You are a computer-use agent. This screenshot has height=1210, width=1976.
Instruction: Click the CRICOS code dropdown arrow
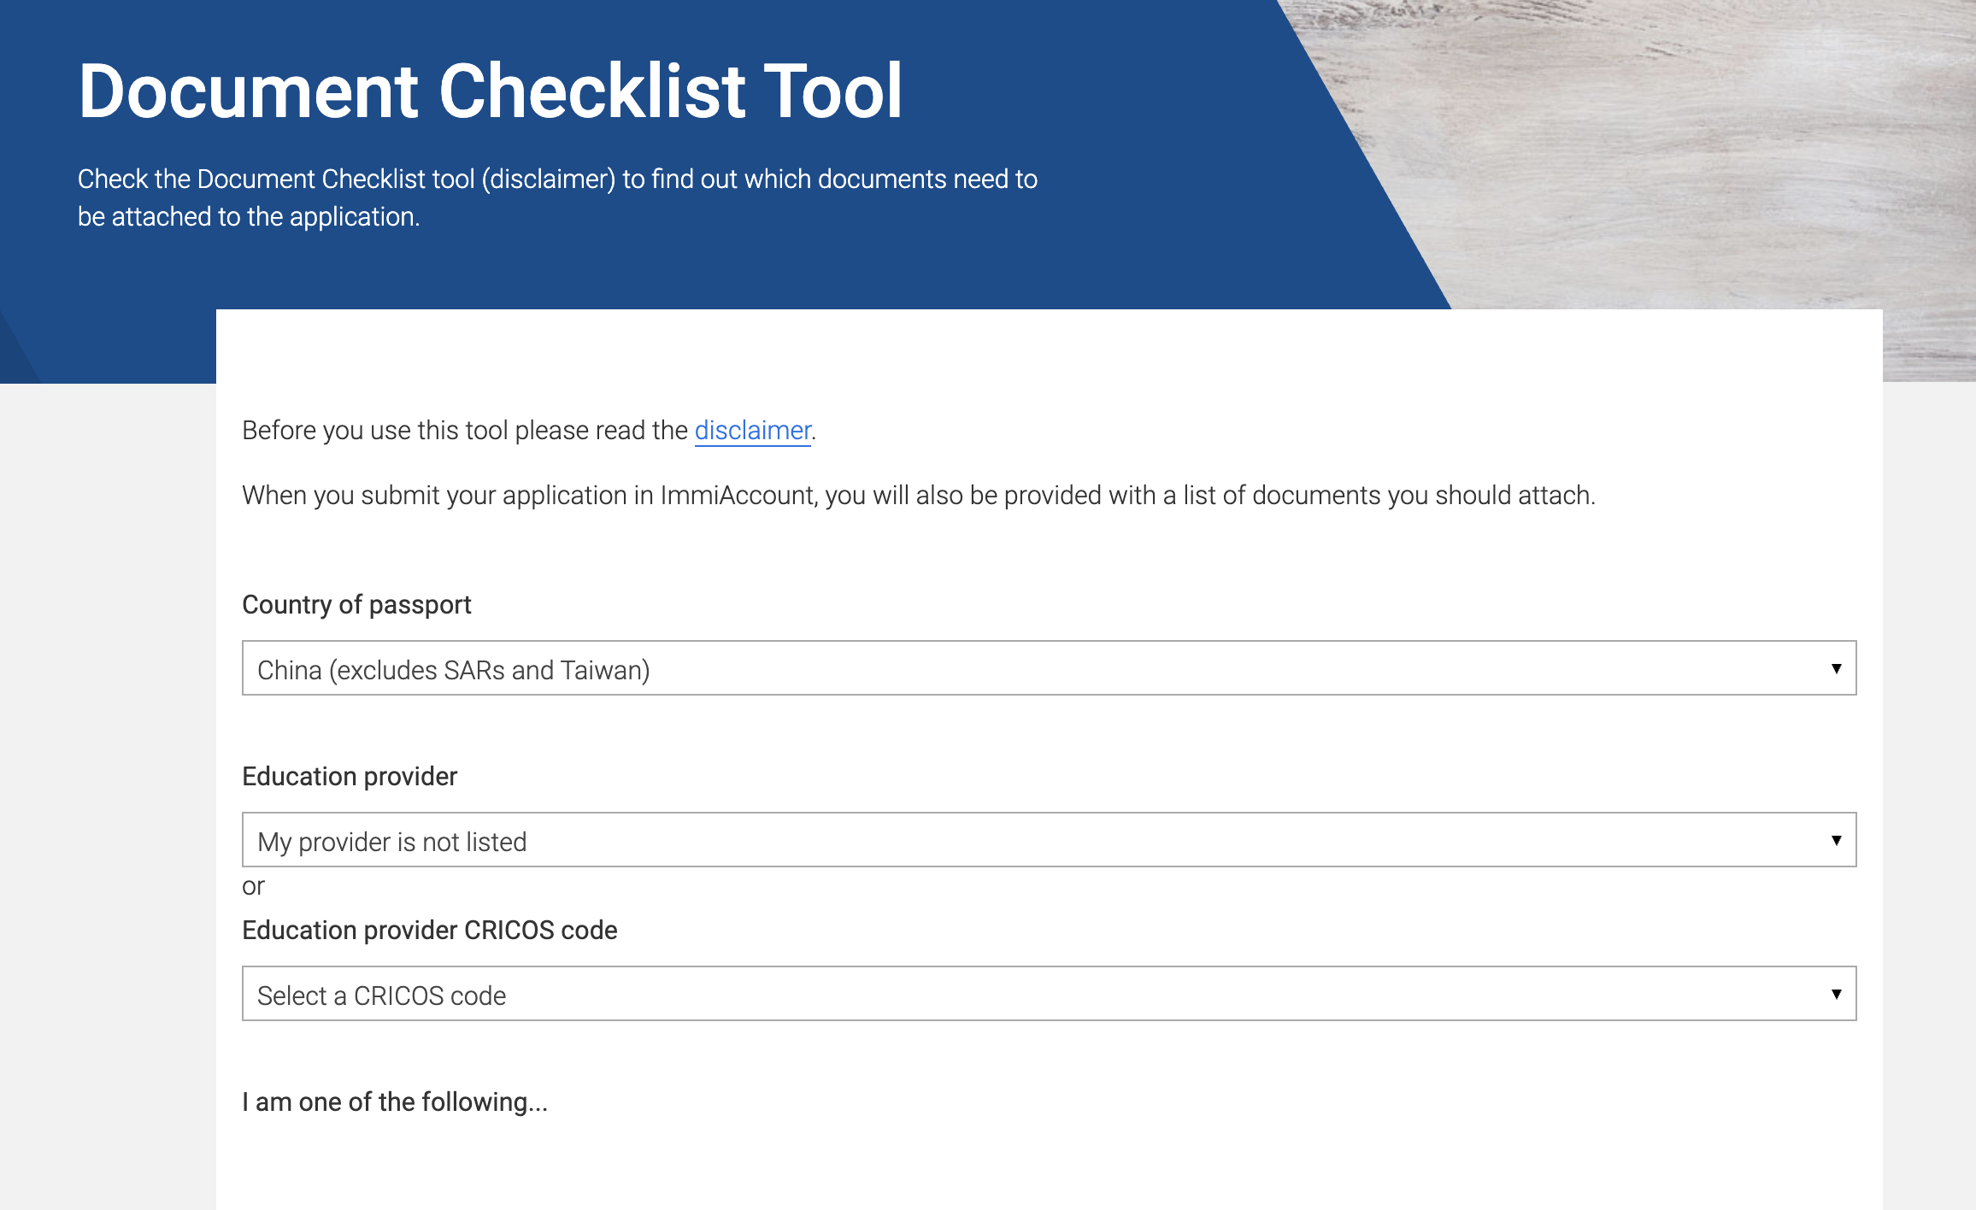point(1835,994)
